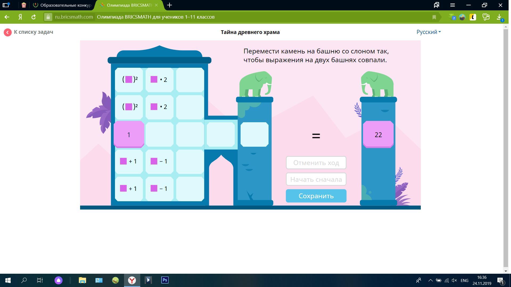Open the browser hamburger menu icon
Viewport: 511px width, 287px height.
tap(452, 5)
